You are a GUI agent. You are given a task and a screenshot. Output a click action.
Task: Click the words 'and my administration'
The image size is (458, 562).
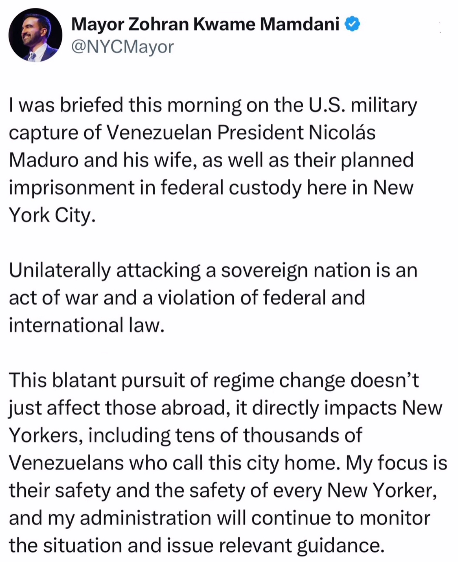pyautogui.click(x=110, y=518)
